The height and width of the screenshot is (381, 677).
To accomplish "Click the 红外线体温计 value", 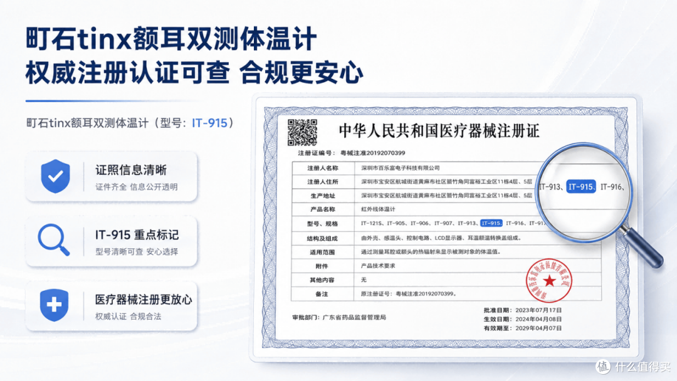I will [378, 209].
